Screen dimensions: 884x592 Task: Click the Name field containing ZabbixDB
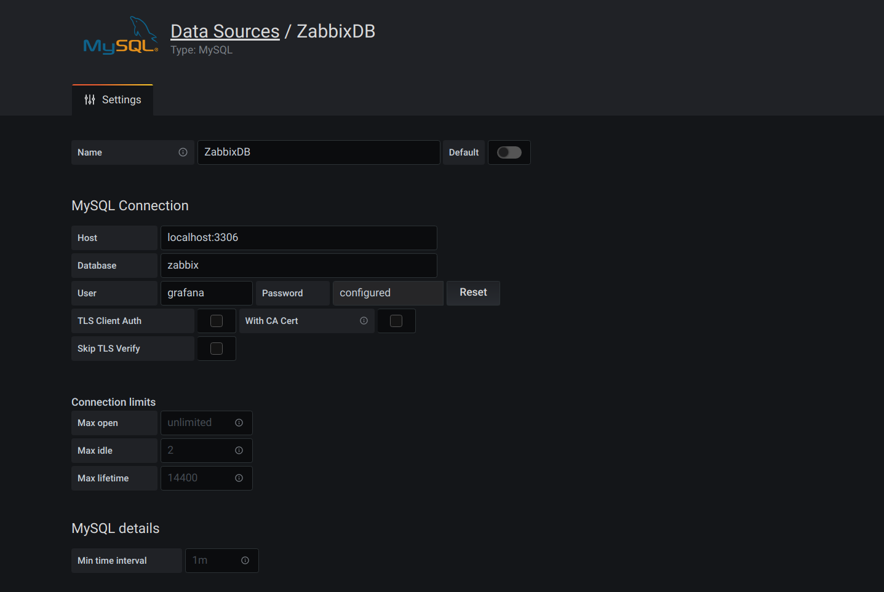(318, 152)
